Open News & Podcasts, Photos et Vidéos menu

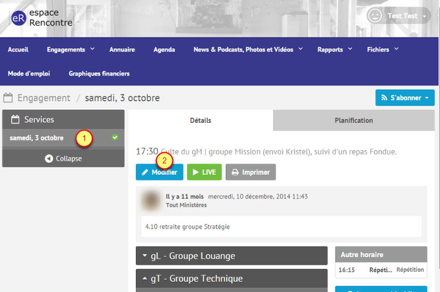click(243, 49)
